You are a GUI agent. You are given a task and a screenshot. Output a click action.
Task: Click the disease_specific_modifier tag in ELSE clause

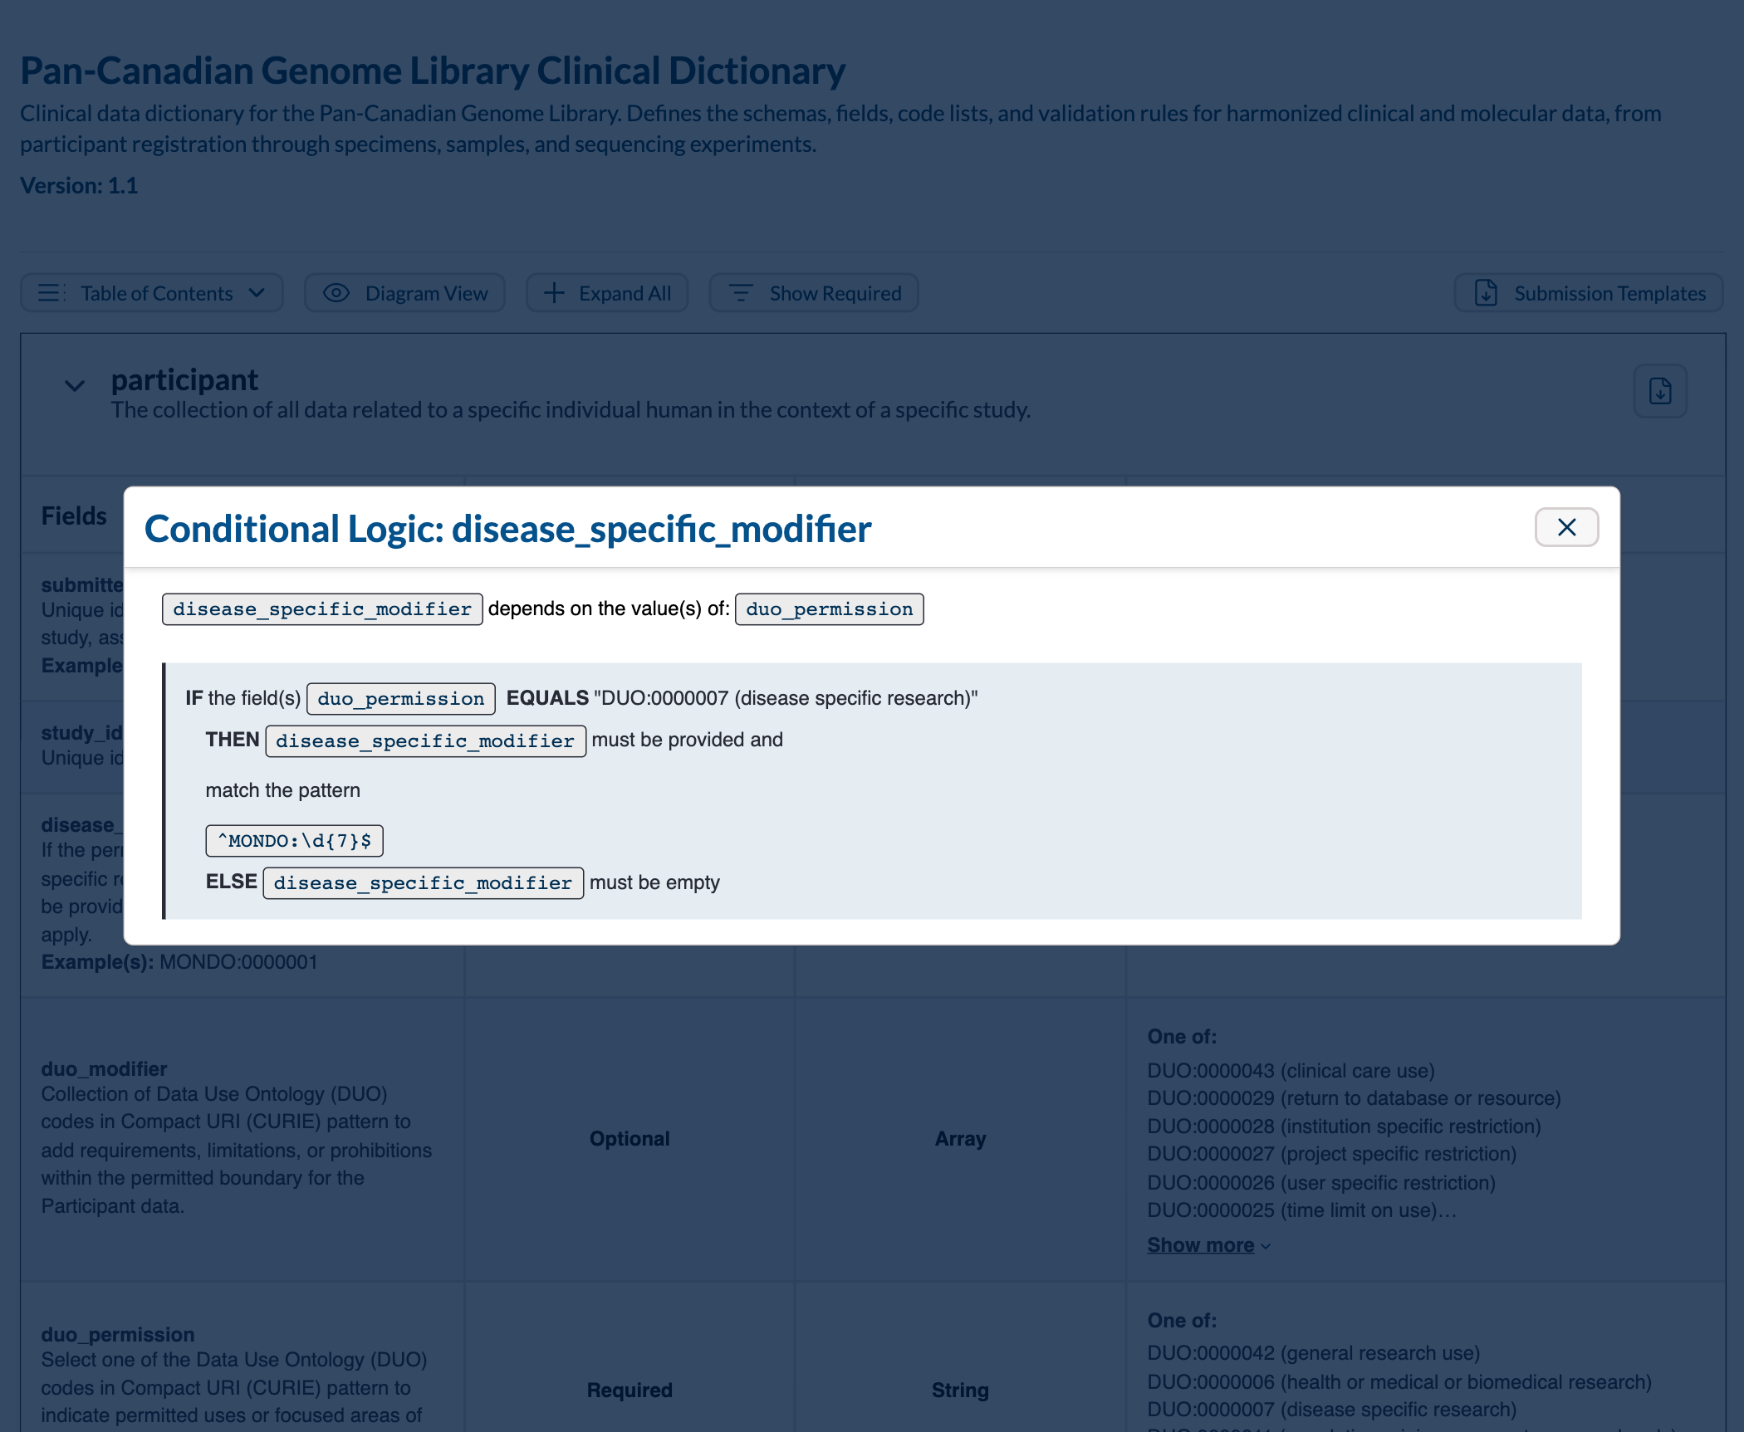tap(424, 883)
